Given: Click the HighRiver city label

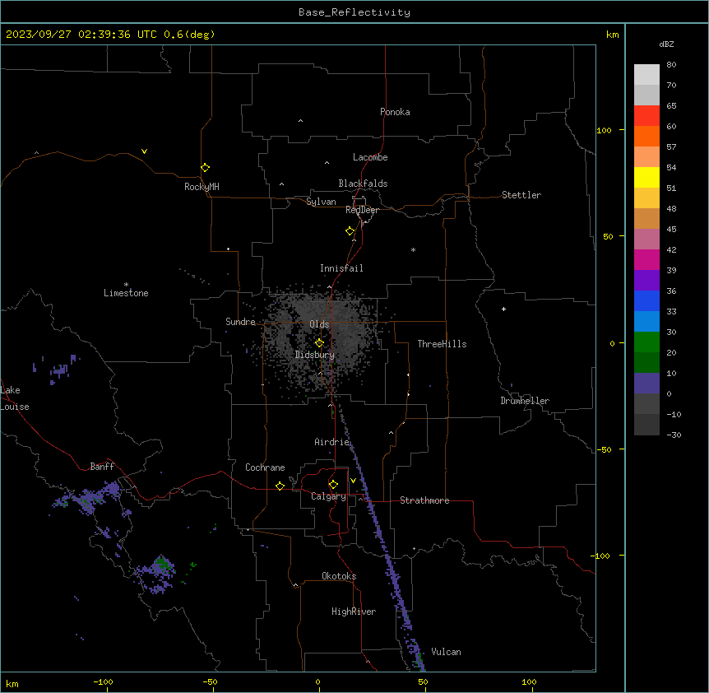Looking at the screenshot, I should tap(354, 612).
